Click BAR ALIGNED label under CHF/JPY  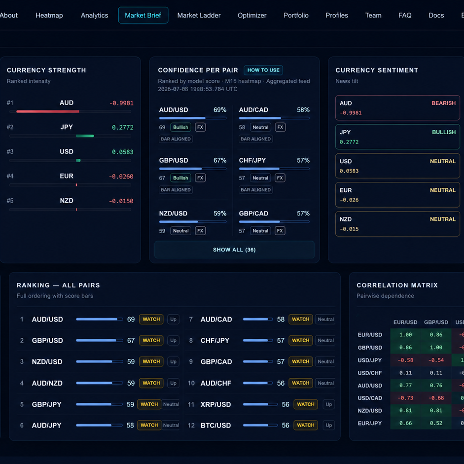[x=255, y=190]
